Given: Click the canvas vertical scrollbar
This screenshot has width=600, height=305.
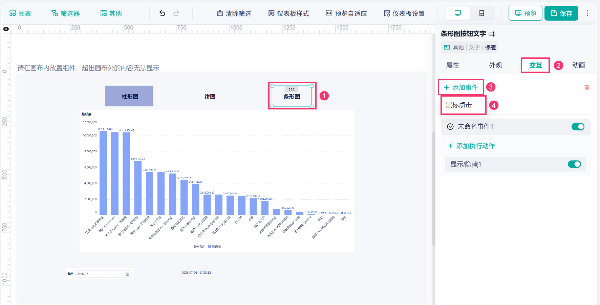Looking at the screenshot, I should point(433,188).
